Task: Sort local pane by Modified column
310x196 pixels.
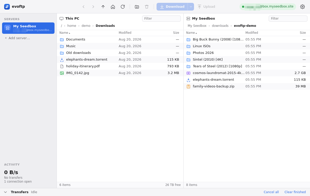Action: (x=125, y=33)
